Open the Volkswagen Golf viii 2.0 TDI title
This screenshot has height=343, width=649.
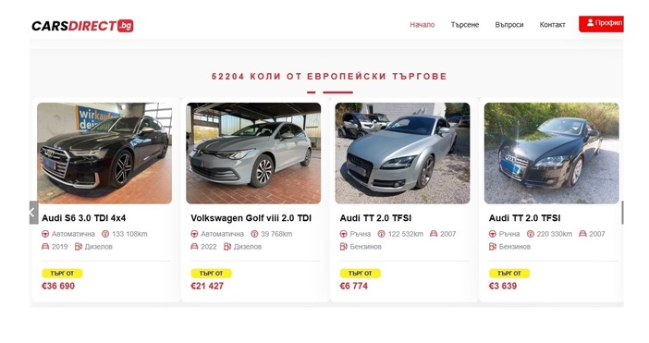(x=251, y=218)
